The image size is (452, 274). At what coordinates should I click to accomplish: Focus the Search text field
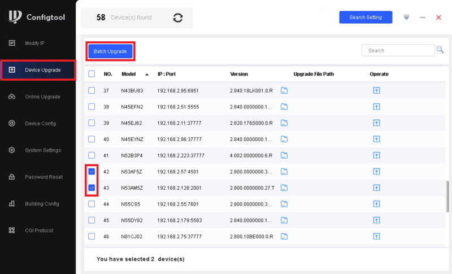pyautogui.click(x=398, y=50)
